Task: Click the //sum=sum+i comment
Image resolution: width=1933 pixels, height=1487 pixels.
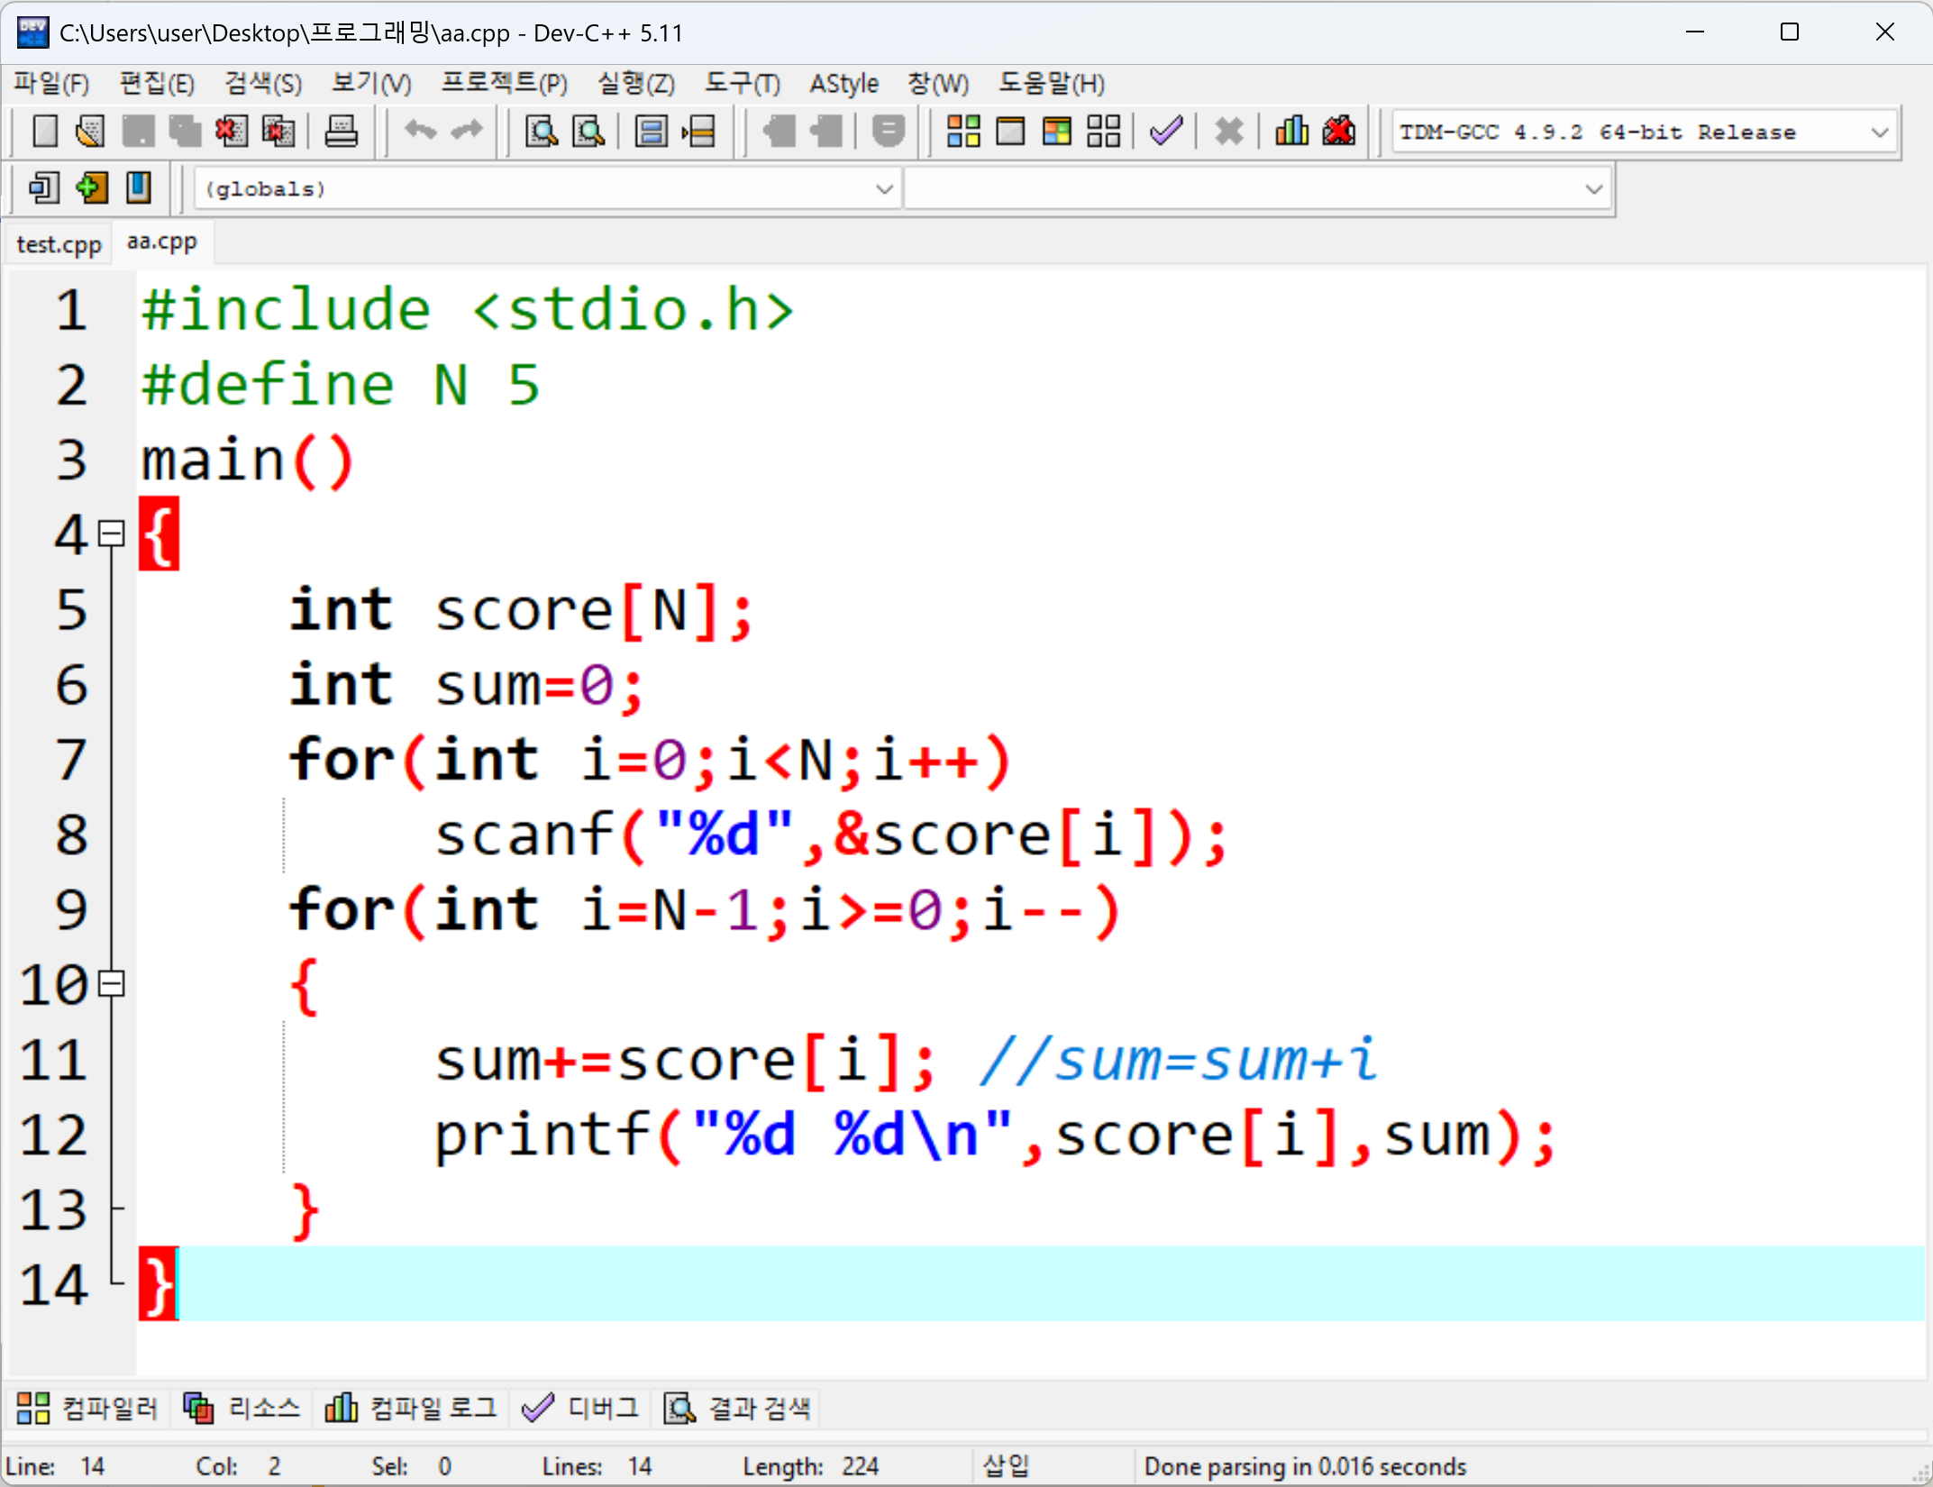Action: click(x=1178, y=1060)
